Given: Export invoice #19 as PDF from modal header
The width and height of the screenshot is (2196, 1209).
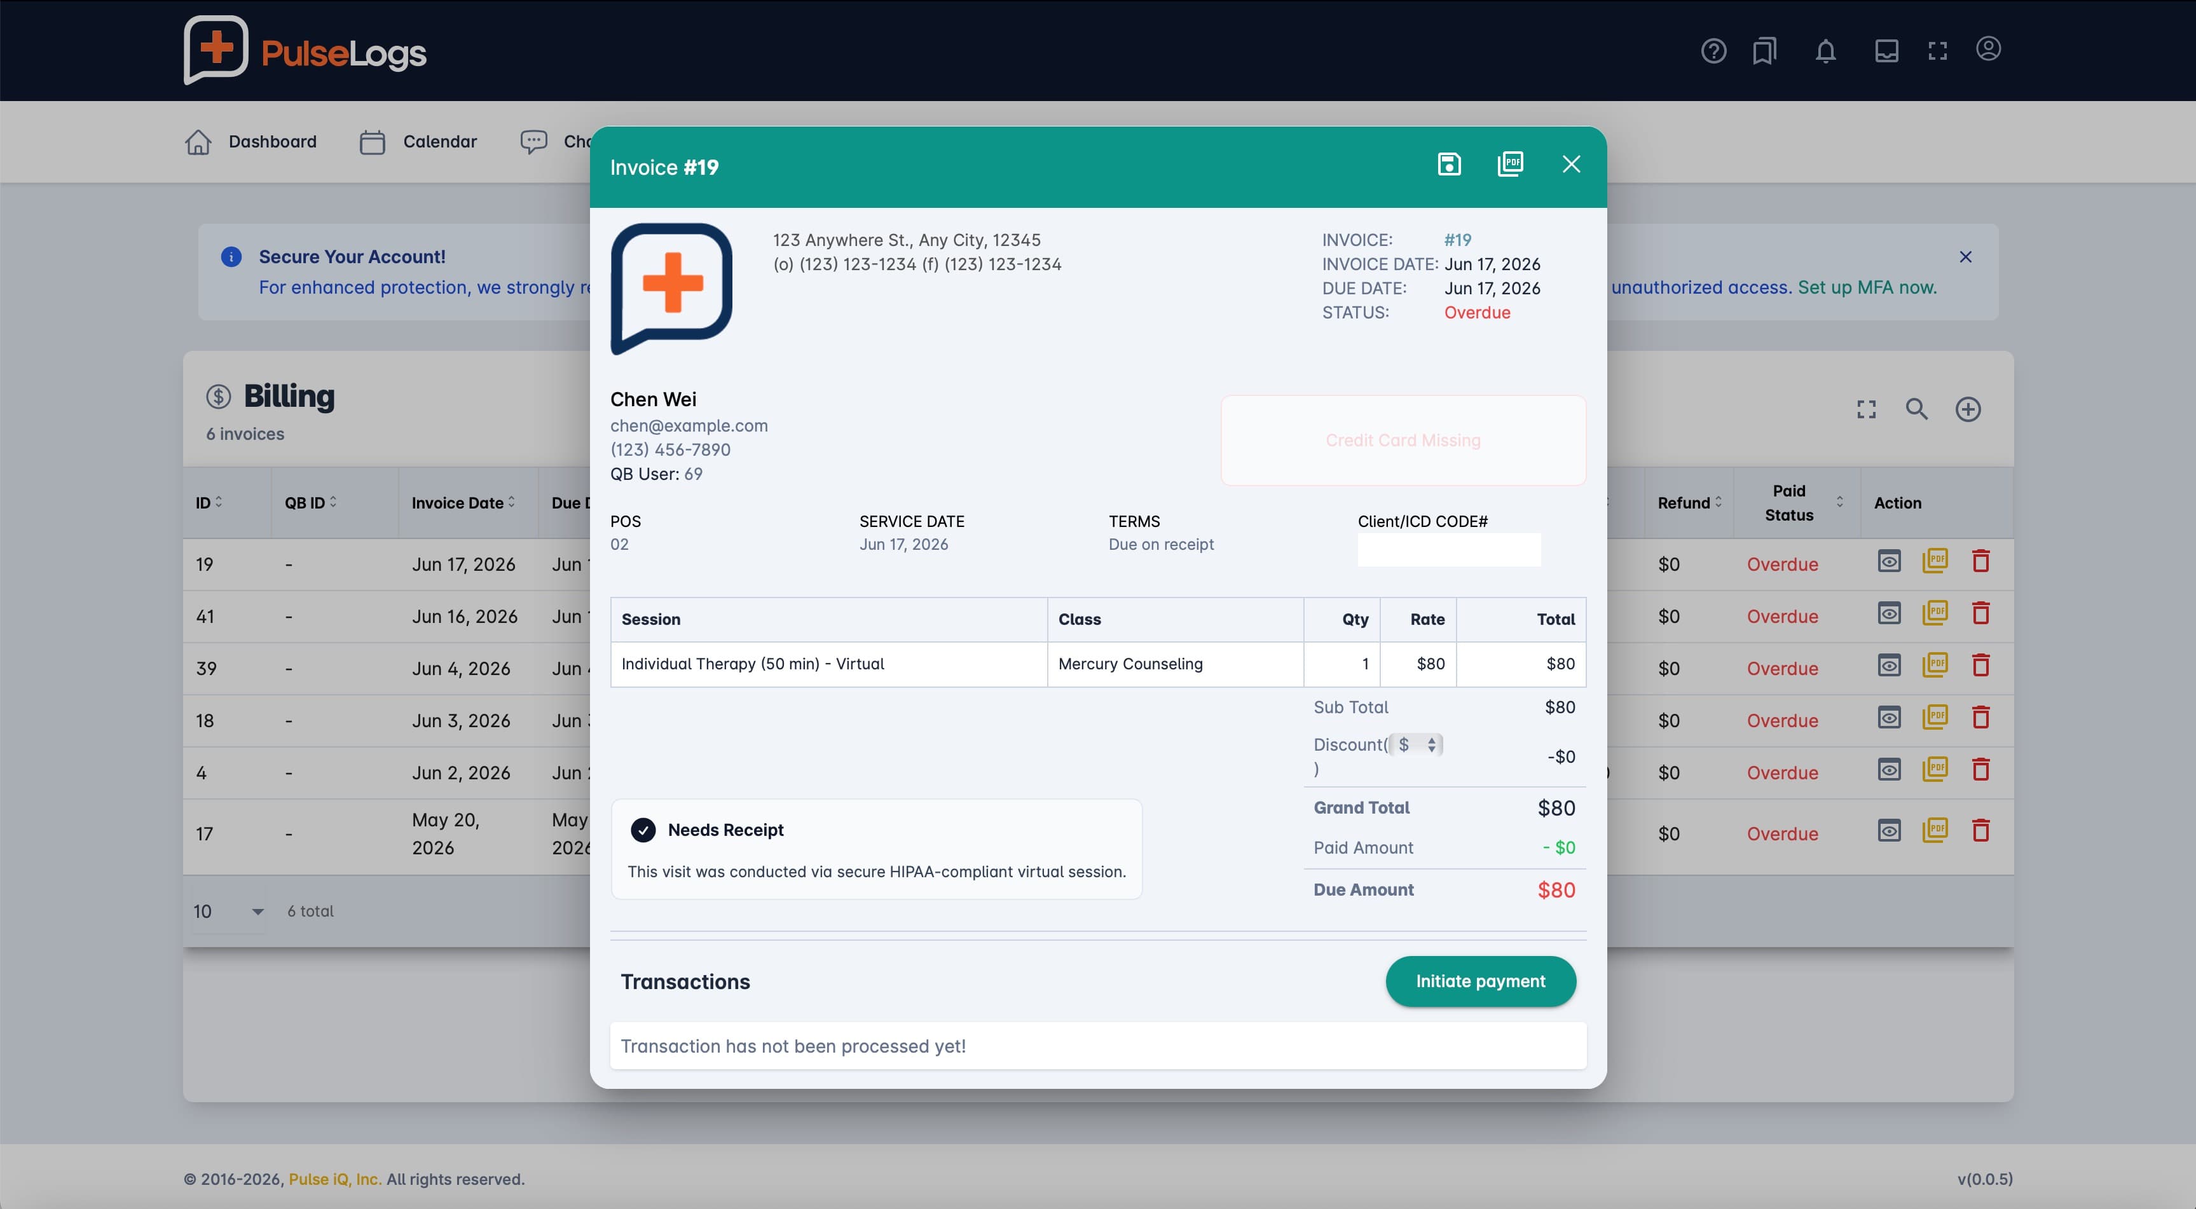Looking at the screenshot, I should click(1511, 163).
